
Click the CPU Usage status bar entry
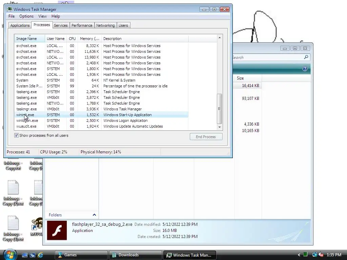click(54, 152)
